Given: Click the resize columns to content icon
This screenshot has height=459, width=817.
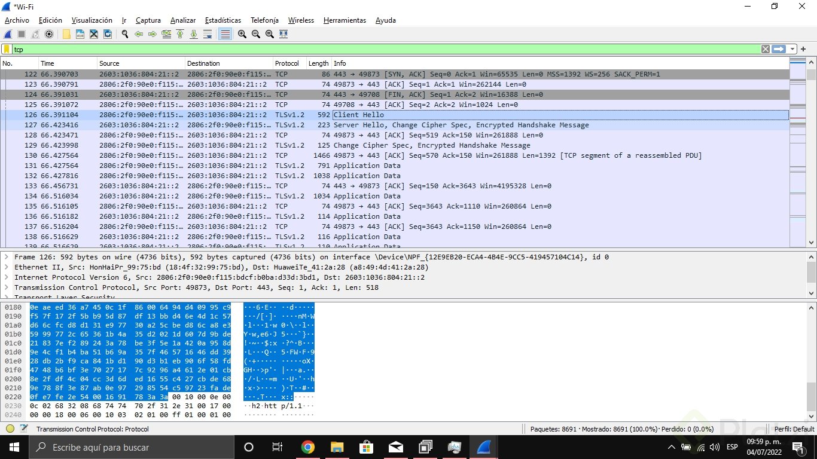Looking at the screenshot, I should pyautogui.click(x=284, y=34).
